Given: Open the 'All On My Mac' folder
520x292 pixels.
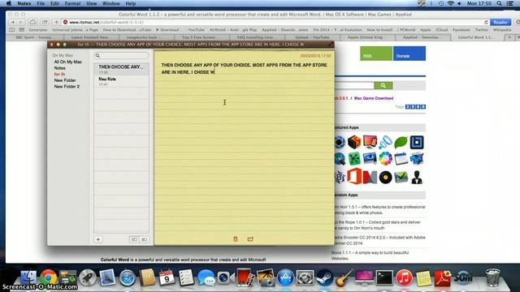Looking at the screenshot, I should click(68, 62).
